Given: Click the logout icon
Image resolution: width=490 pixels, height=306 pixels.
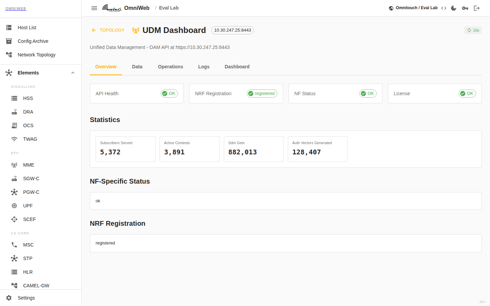Looking at the screenshot, I should tap(477, 8).
